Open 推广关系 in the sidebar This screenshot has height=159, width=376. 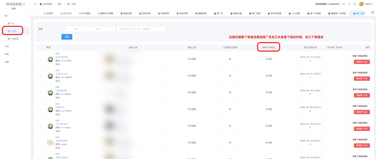point(11,31)
